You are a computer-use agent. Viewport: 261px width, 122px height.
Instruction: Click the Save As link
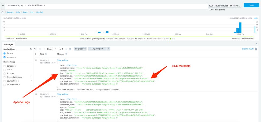coord(10,12)
